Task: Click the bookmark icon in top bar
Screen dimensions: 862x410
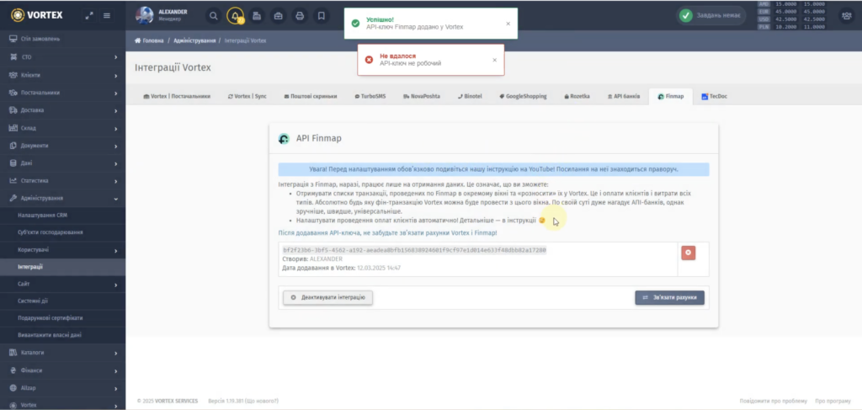Action: pos(321,16)
